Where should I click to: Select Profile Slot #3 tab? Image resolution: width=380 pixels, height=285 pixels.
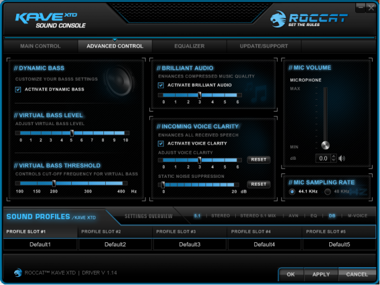point(189,232)
